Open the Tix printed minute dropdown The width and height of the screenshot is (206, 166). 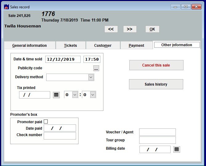93,95
